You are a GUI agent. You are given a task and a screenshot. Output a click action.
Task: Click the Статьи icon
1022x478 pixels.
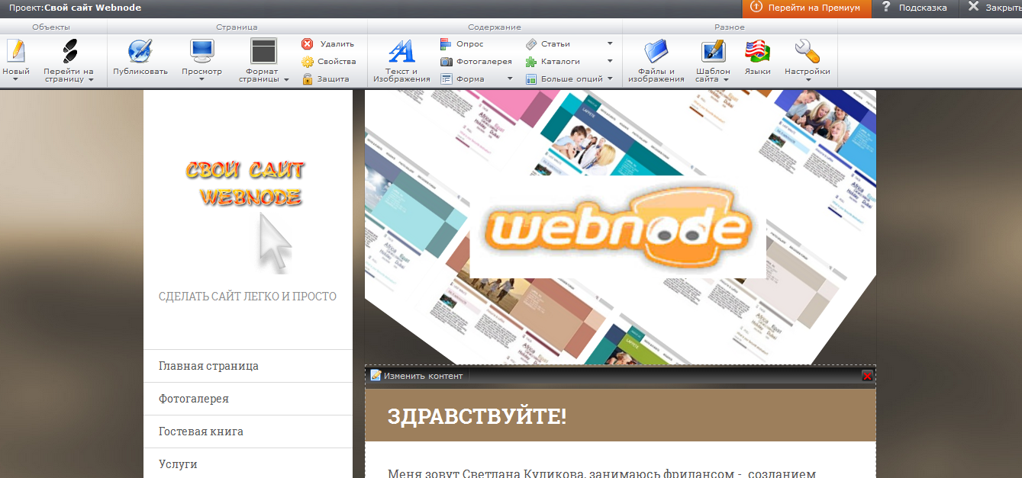point(531,44)
